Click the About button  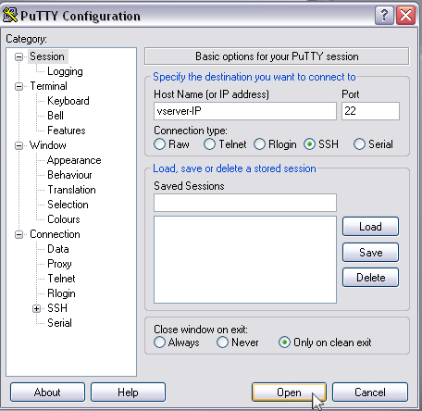47,392
